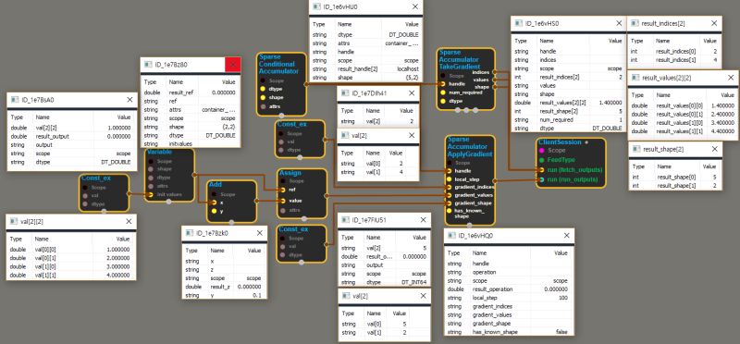Select the Add node title
This screenshot has width=740, height=344.
click(x=216, y=185)
